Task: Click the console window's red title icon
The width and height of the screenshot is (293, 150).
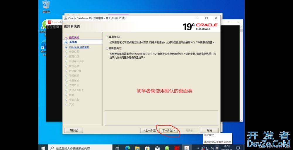Action: (49, 22)
